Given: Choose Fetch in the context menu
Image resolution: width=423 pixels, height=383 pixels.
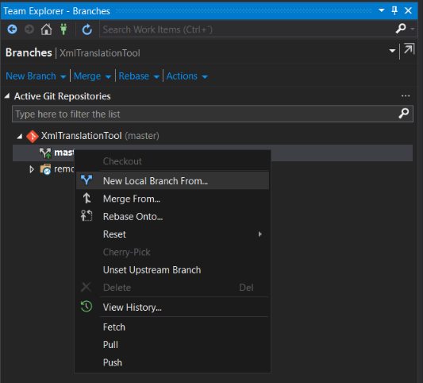Looking at the screenshot, I should [173, 327].
